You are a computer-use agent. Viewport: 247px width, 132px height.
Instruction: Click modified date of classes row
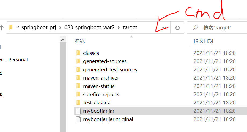(x=215, y=53)
